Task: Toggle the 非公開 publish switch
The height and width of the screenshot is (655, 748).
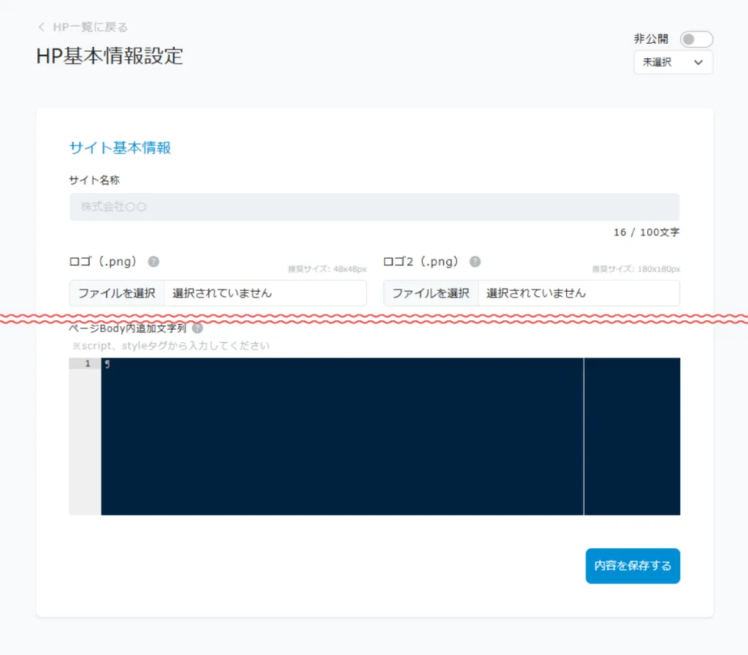Action: (x=695, y=39)
